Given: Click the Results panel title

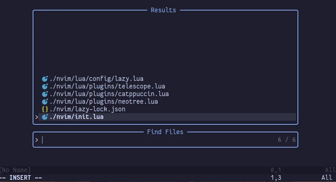Looking at the screenshot, I should pos(163,10).
